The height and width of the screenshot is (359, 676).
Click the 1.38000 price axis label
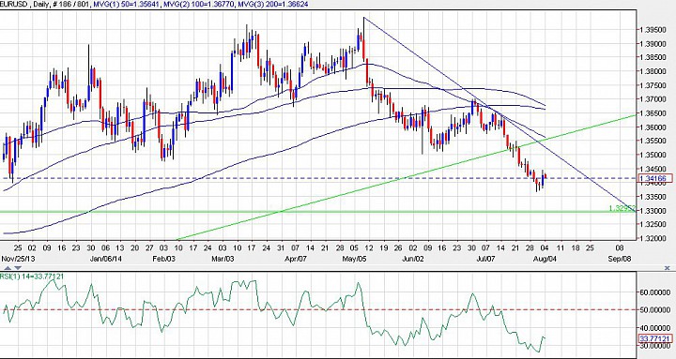tap(653, 71)
